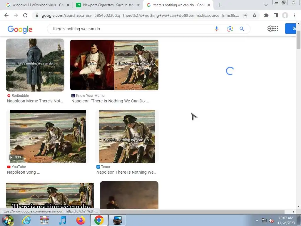Open the Google apps grid

tap(276, 29)
